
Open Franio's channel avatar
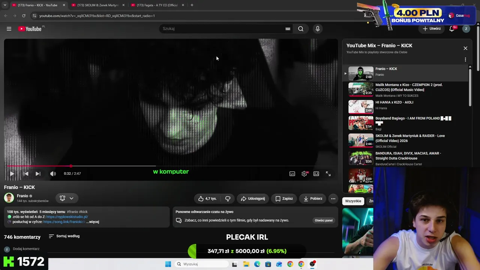pos(9,198)
